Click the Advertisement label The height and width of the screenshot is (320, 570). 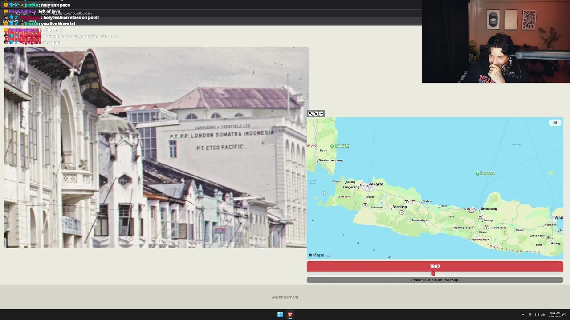[x=285, y=297]
